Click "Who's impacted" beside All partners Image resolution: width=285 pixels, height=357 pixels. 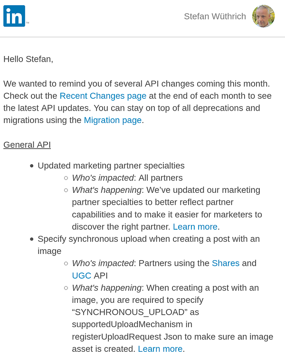[102, 178]
